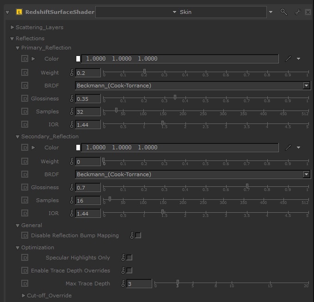Click the key icon beside Secondary Reflection Weight
This screenshot has height=302, width=314.
click(72, 161)
